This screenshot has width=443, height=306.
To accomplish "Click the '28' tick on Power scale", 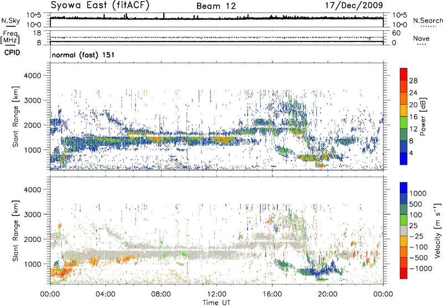I will (413, 81).
